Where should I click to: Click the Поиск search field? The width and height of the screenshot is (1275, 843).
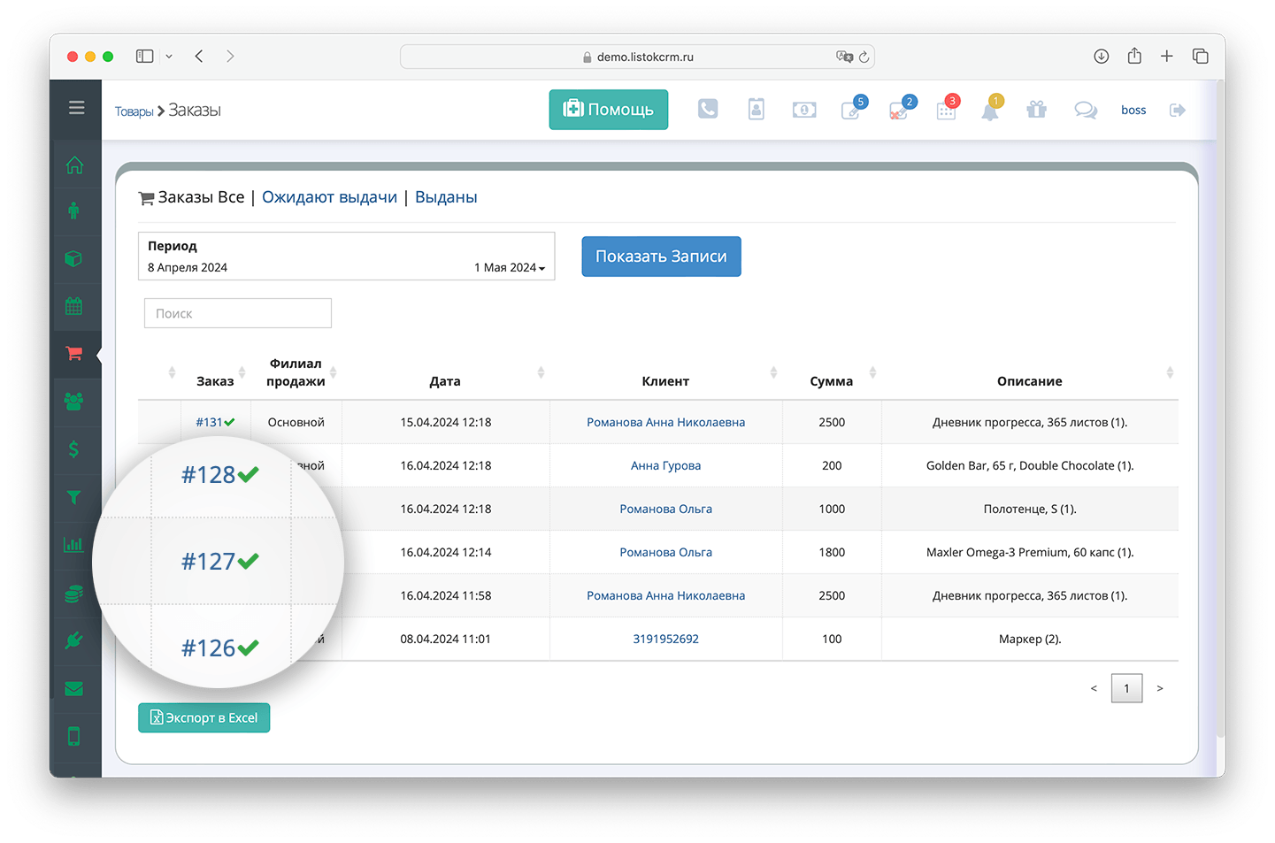tap(238, 313)
